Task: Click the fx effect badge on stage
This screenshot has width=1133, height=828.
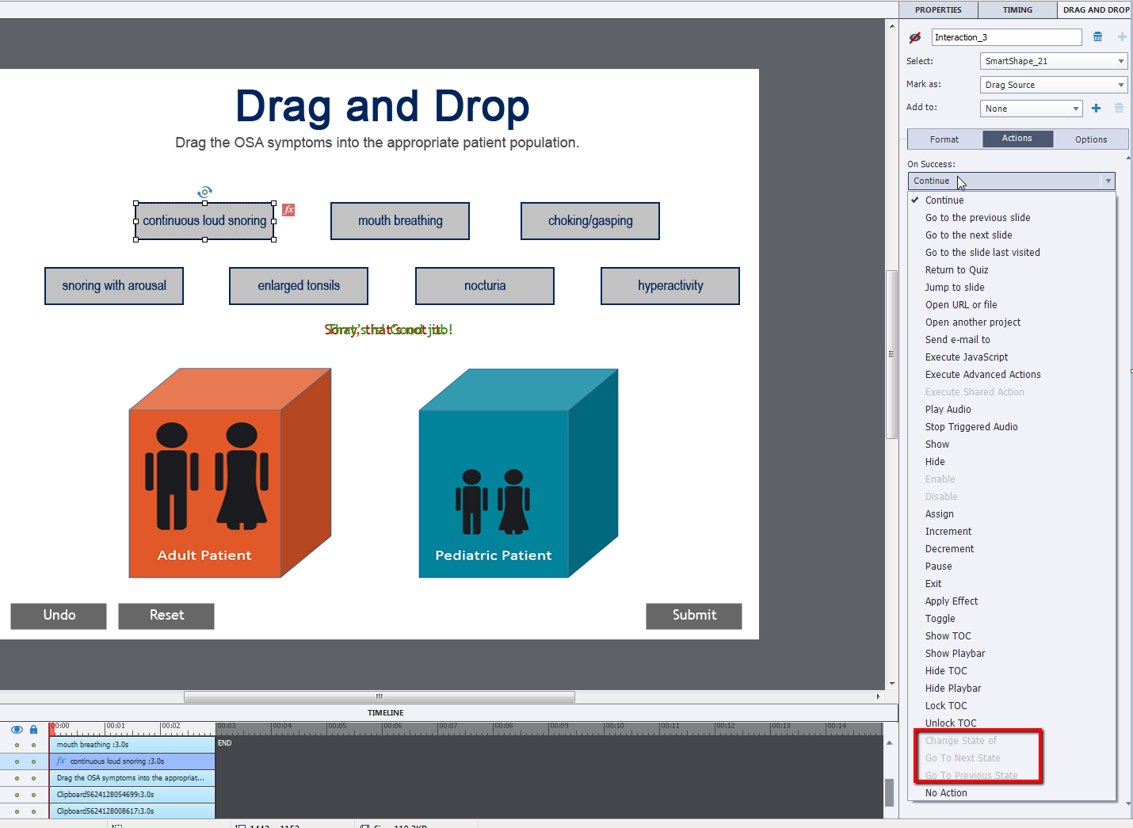Action: (288, 210)
